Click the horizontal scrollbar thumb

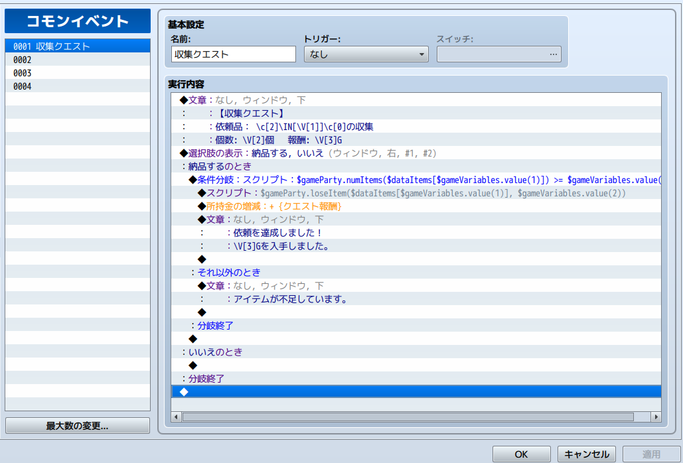[x=408, y=417]
